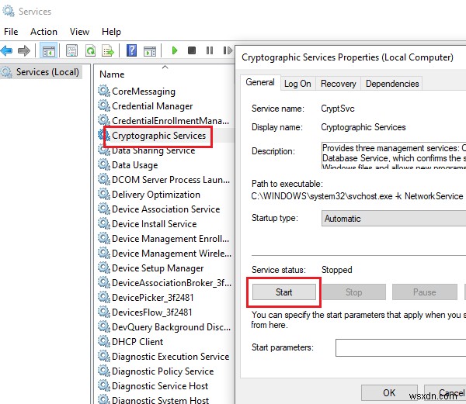Click the Services gear icon in title bar
Viewport: 466px width, 404px height.
(x=8, y=12)
